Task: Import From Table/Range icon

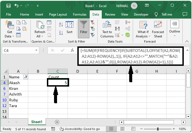Action: pyautogui.click(x=18, y=35)
